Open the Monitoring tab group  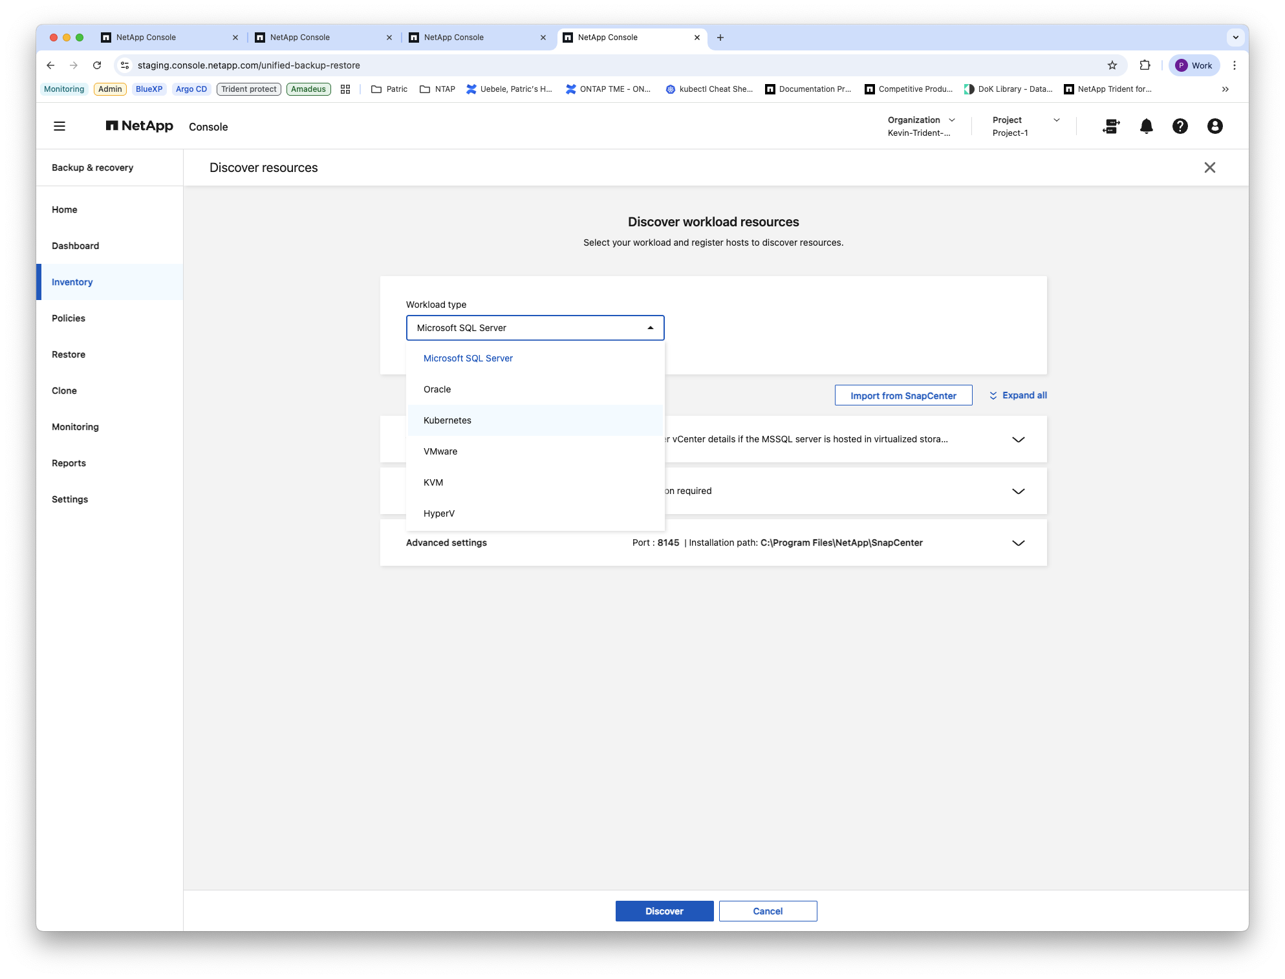point(64,89)
